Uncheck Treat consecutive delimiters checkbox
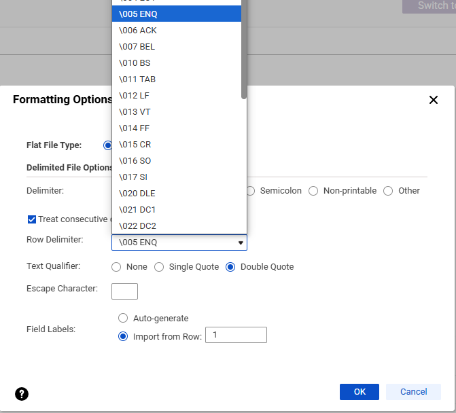Viewport: 456px width, 413px height. tap(32, 219)
